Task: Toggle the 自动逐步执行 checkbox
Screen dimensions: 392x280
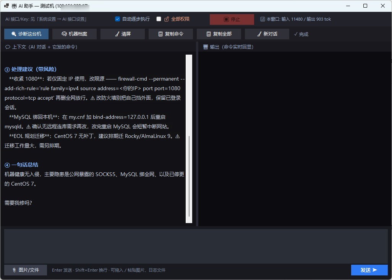Action: tap(118, 19)
